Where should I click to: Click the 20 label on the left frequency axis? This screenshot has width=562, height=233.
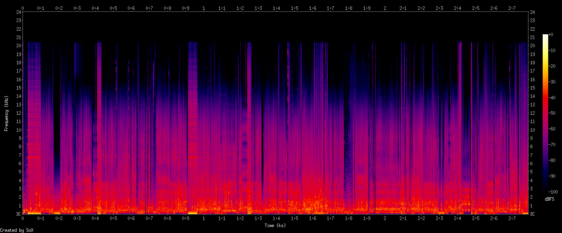point(18,46)
